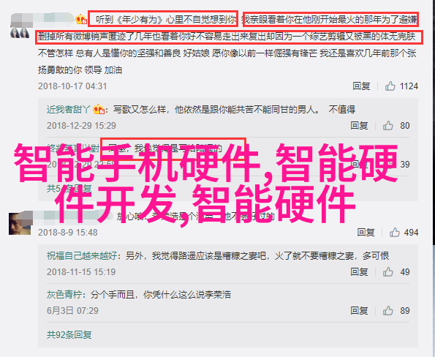Image resolution: width=435 pixels, height=357 pixels.
Task: Reply to the 2018-12-29 15:29 comment
Action: pyautogui.click(x=359, y=126)
